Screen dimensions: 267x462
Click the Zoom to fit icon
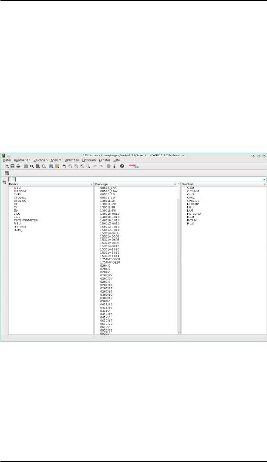pos(64,166)
